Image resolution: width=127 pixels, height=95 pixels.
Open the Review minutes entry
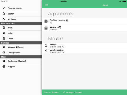pos(85,46)
